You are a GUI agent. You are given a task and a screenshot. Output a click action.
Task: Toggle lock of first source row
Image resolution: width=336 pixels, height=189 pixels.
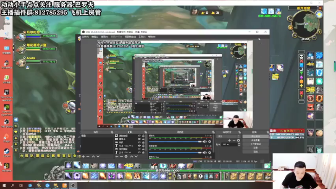coord(143,136)
